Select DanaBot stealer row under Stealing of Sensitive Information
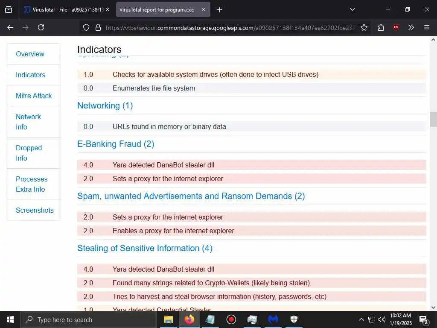Image resolution: width=437 pixels, height=328 pixels. pyautogui.click(x=252, y=269)
